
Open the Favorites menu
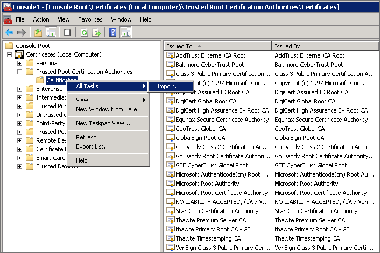coord(90,19)
